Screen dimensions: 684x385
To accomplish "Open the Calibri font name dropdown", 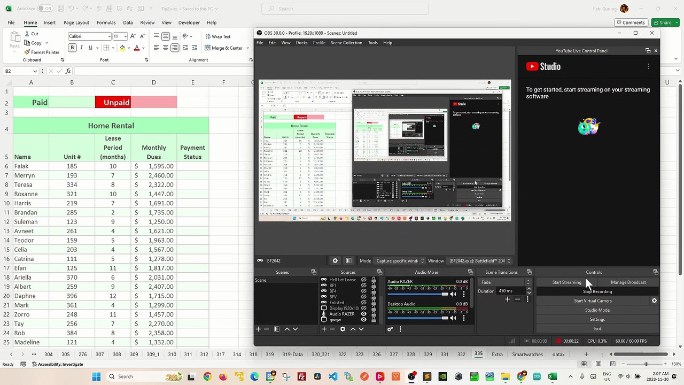I will click(108, 36).
